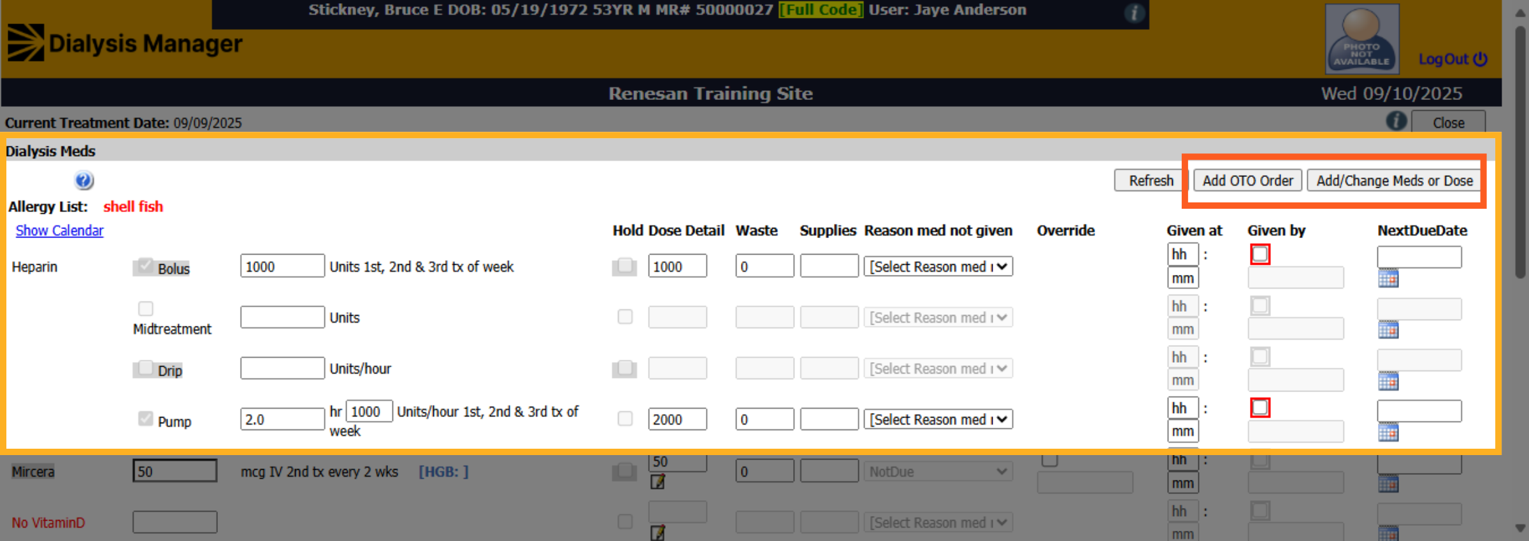Image resolution: width=1529 pixels, height=541 pixels.
Task: Open the info icon next to Close
Action: coord(1396,121)
